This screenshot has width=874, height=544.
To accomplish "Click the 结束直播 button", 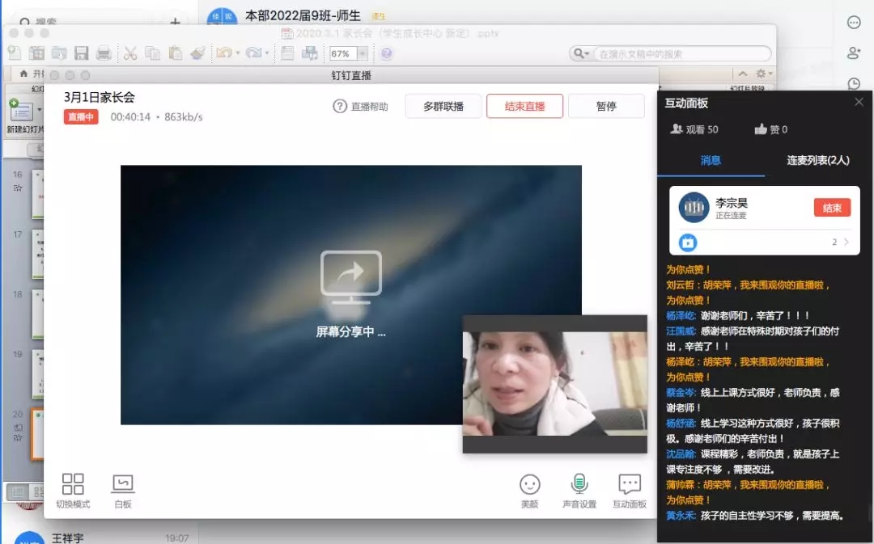I will (524, 107).
